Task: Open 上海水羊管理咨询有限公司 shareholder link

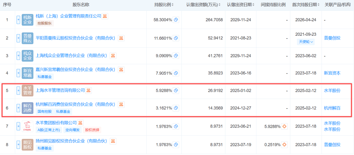Action: coord(60,90)
